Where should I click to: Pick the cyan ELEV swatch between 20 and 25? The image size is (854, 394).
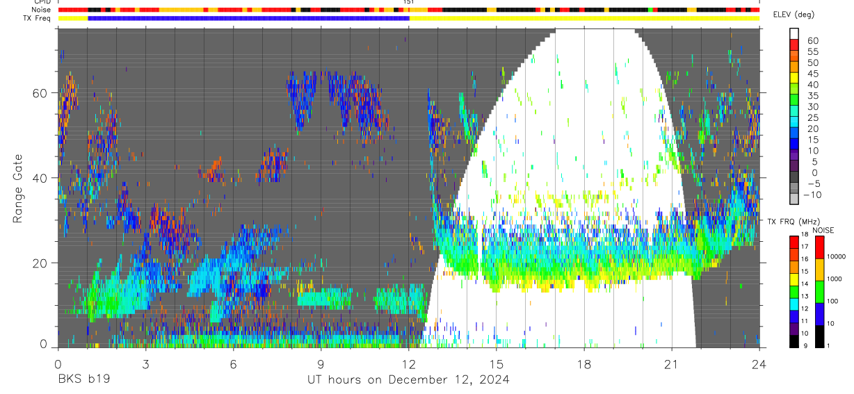click(x=795, y=122)
